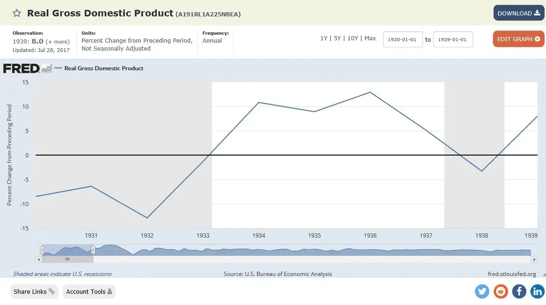Share graph on Reddit
546x305 pixels.
click(500, 291)
